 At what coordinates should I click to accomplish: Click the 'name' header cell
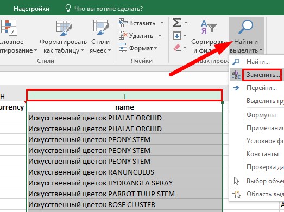[124, 107]
